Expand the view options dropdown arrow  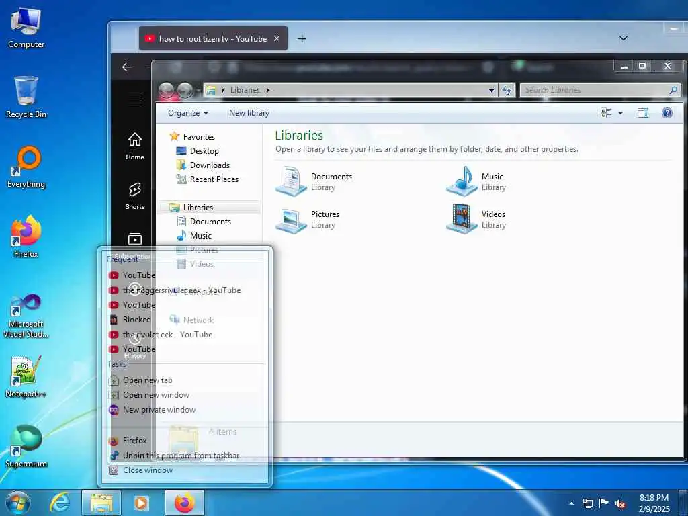620,113
